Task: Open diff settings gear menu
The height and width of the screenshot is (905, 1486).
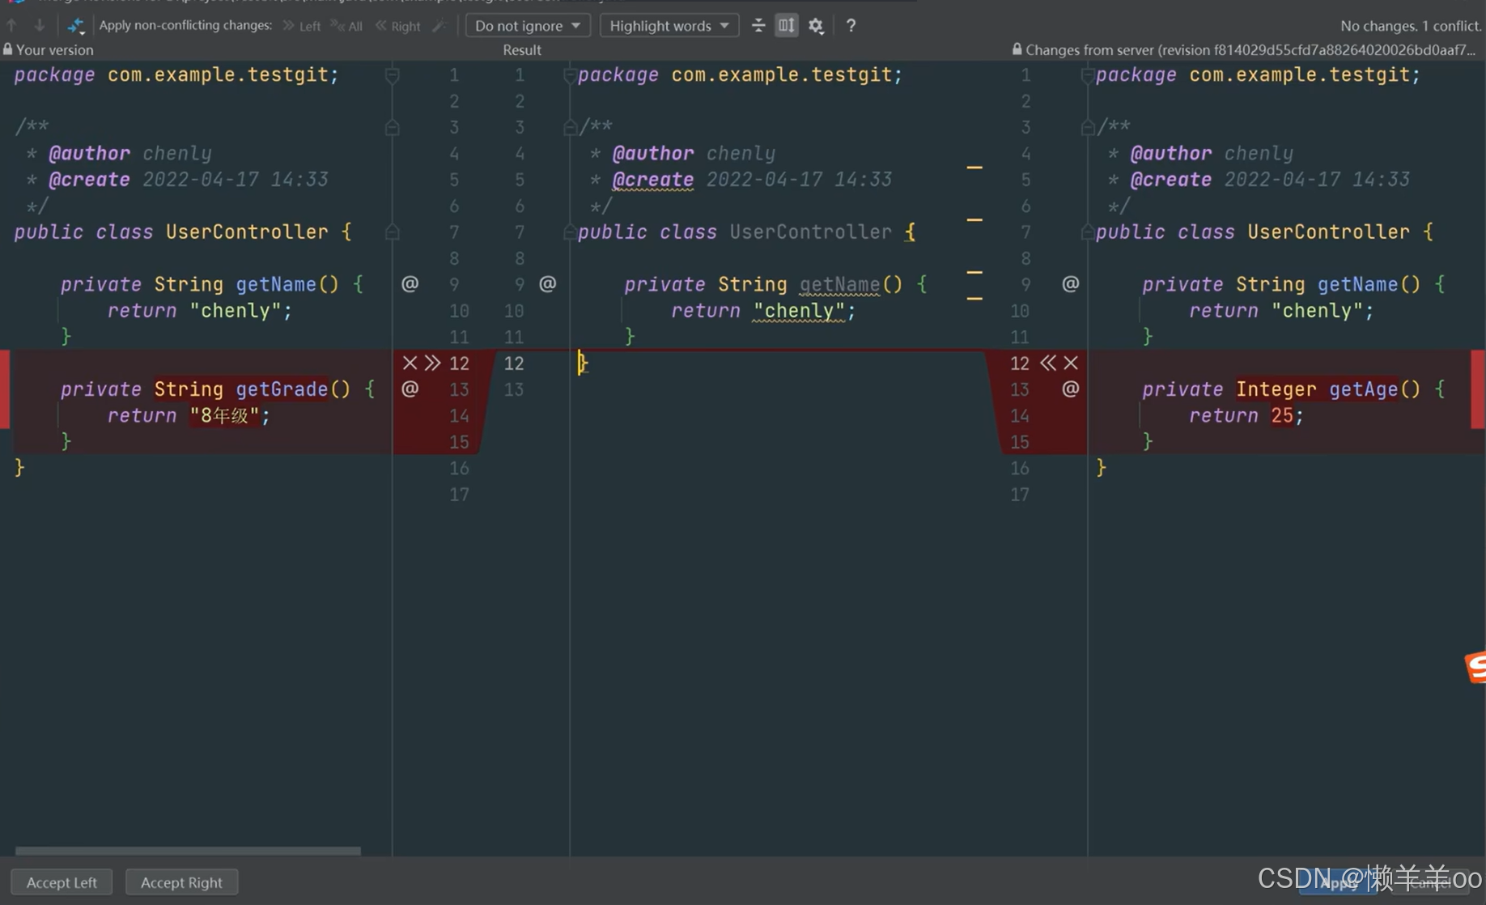Action: (x=816, y=26)
